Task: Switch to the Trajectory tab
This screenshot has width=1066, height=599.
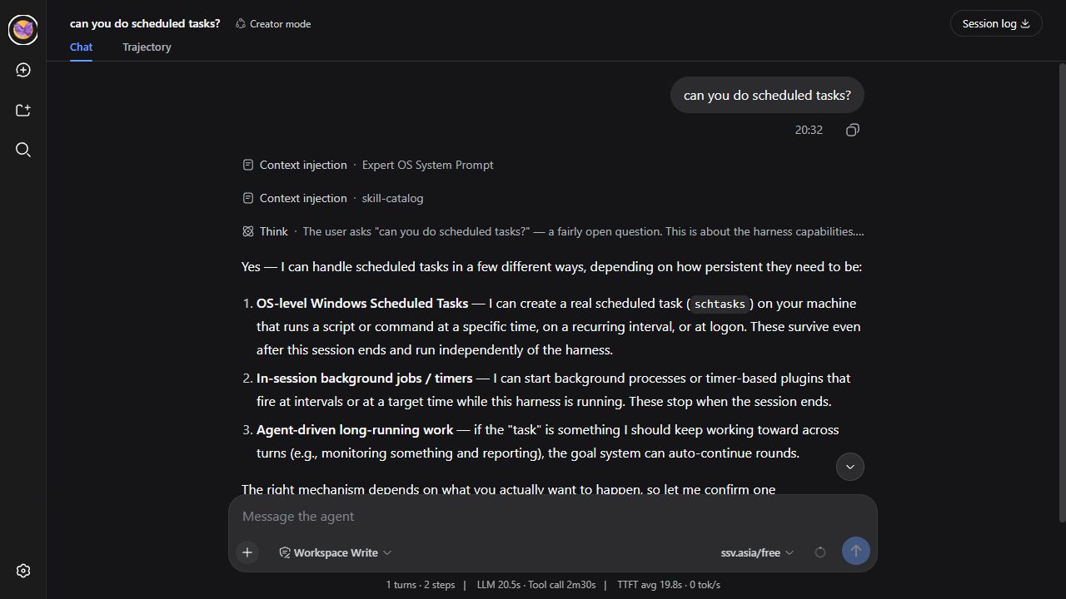Action: click(x=147, y=47)
